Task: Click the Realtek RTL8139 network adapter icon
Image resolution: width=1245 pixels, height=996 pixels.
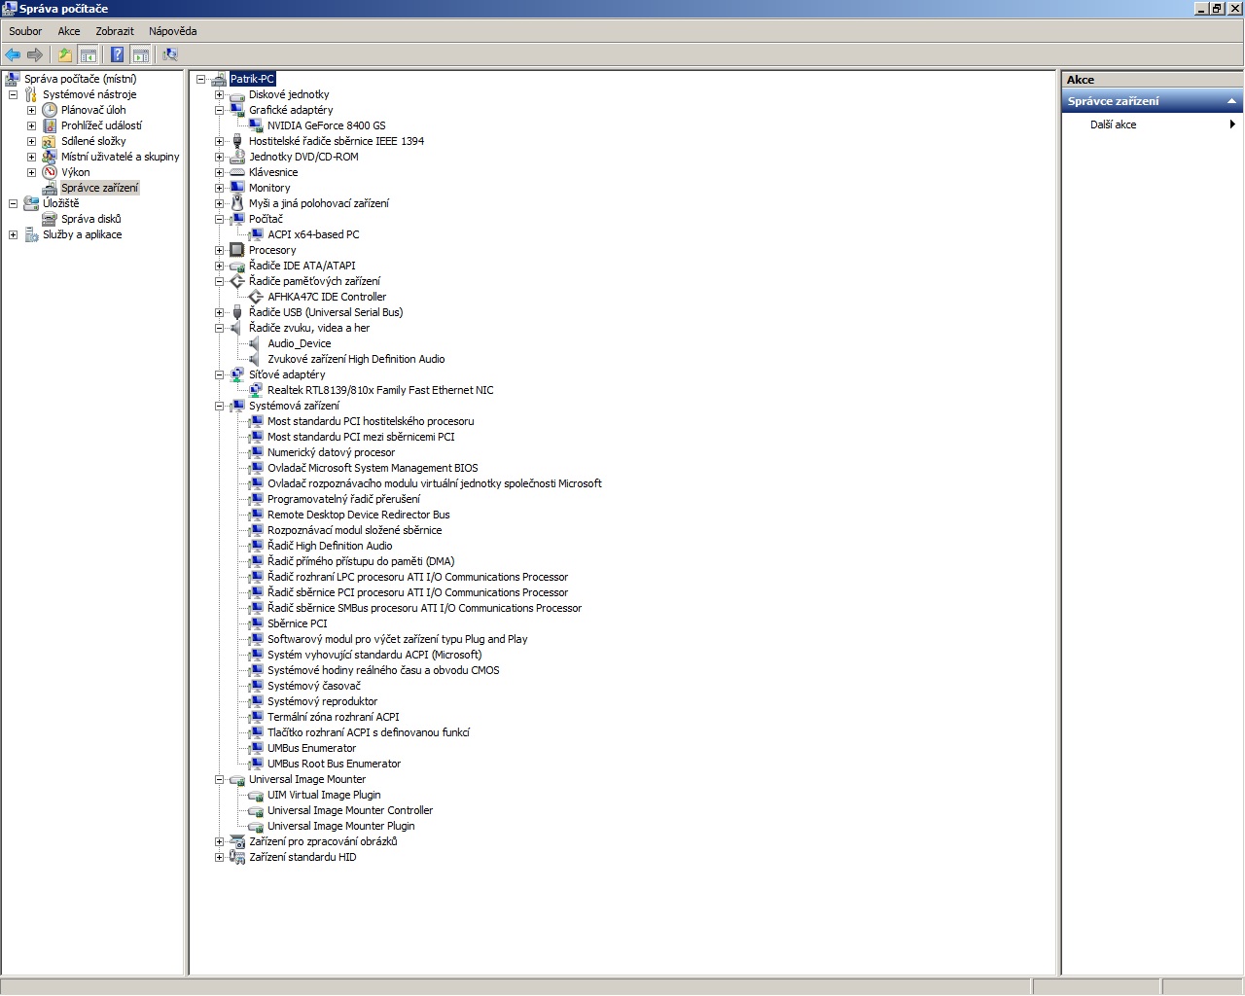Action: coord(256,390)
